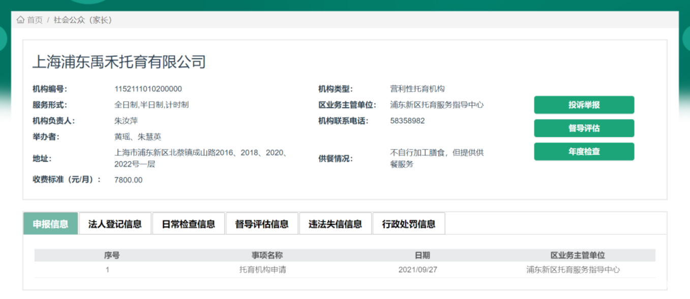Click the 机构联系电话 label
This screenshot has width=690, height=299.
[343, 121]
